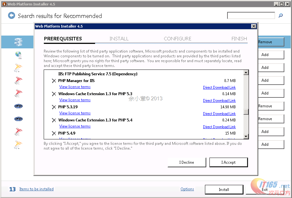This screenshot has height=198, width=292.
Task: Close the prerequisites dialog
Action: tap(254, 26)
